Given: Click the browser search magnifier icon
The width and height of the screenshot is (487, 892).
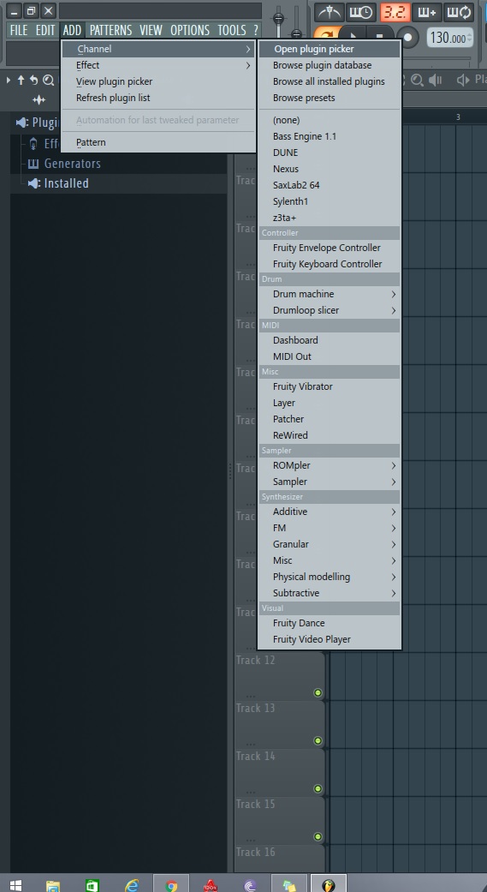Looking at the screenshot, I should coord(48,81).
